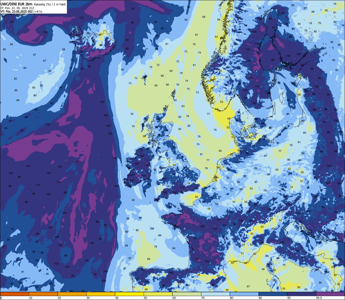This screenshot has height=300, width=345.
Task: Click the 40–50% bright yellow legend swatch
Action: 129,294
